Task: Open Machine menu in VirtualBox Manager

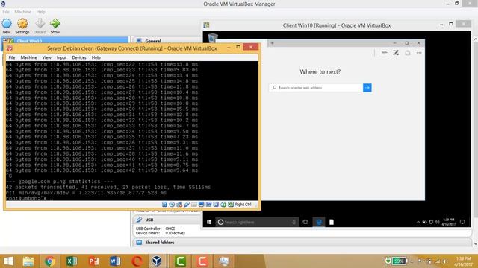Action: coord(22,12)
